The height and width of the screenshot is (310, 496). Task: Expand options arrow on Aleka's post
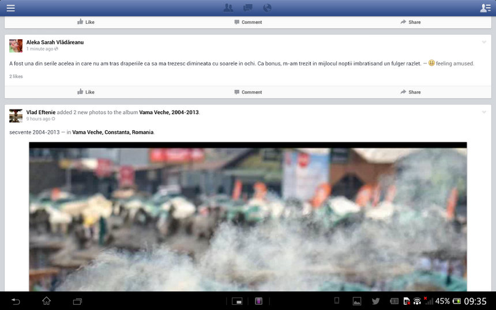tap(484, 42)
